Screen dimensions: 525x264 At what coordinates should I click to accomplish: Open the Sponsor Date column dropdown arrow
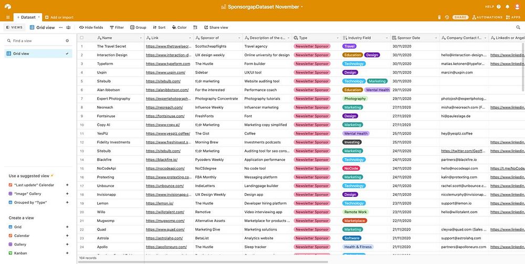436,38
